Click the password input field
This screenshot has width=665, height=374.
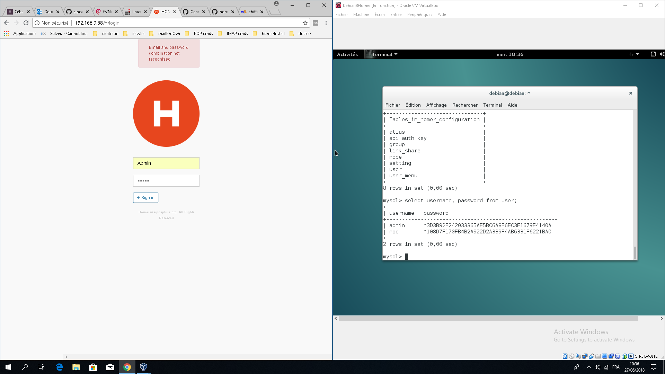click(166, 180)
